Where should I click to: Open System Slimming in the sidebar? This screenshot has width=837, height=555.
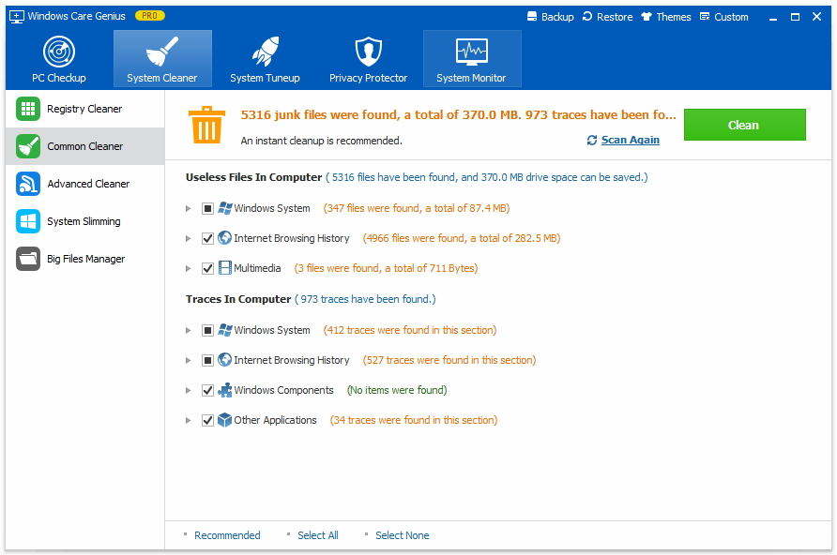click(84, 221)
